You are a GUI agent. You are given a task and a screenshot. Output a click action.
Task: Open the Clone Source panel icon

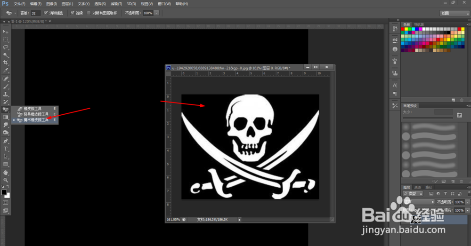395,73
